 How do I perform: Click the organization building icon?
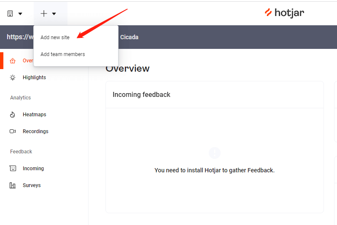(10, 13)
